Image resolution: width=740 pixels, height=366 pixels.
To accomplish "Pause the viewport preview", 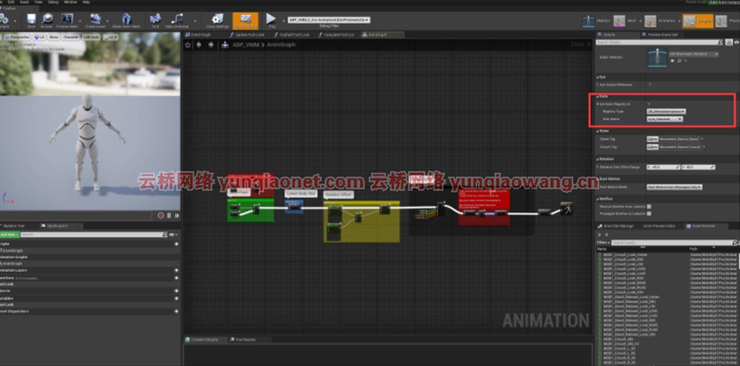I will [x=169, y=215].
